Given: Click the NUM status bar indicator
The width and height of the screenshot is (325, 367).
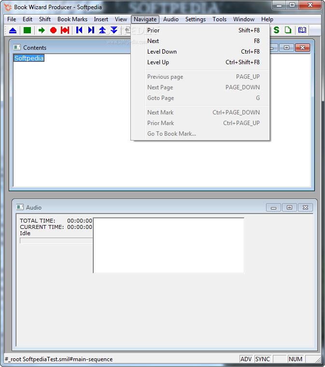Looking at the screenshot, I should [295, 359].
